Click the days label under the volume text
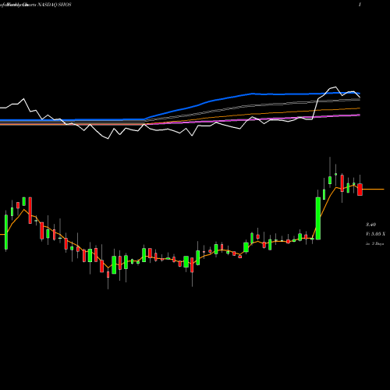 (x=374, y=244)
